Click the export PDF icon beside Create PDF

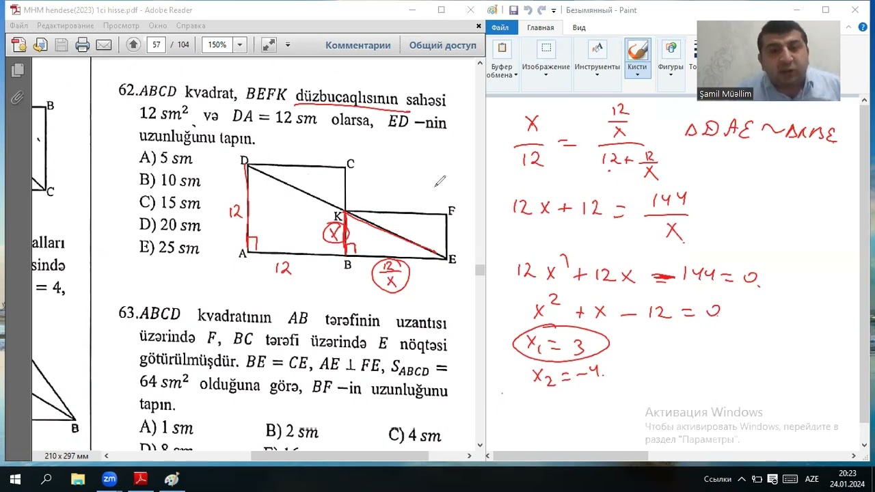(x=40, y=45)
